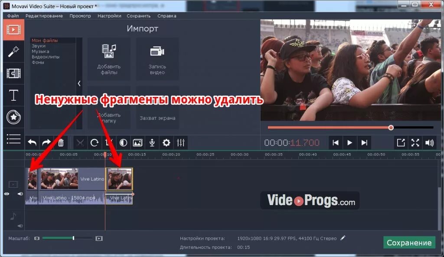Select the first short clip fragment
The width and height of the screenshot is (444, 257).
pyautogui.click(x=32, y=179)
